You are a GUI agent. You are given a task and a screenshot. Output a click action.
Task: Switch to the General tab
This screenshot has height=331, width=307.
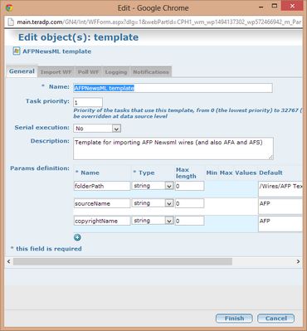click(x=22, y=71)
